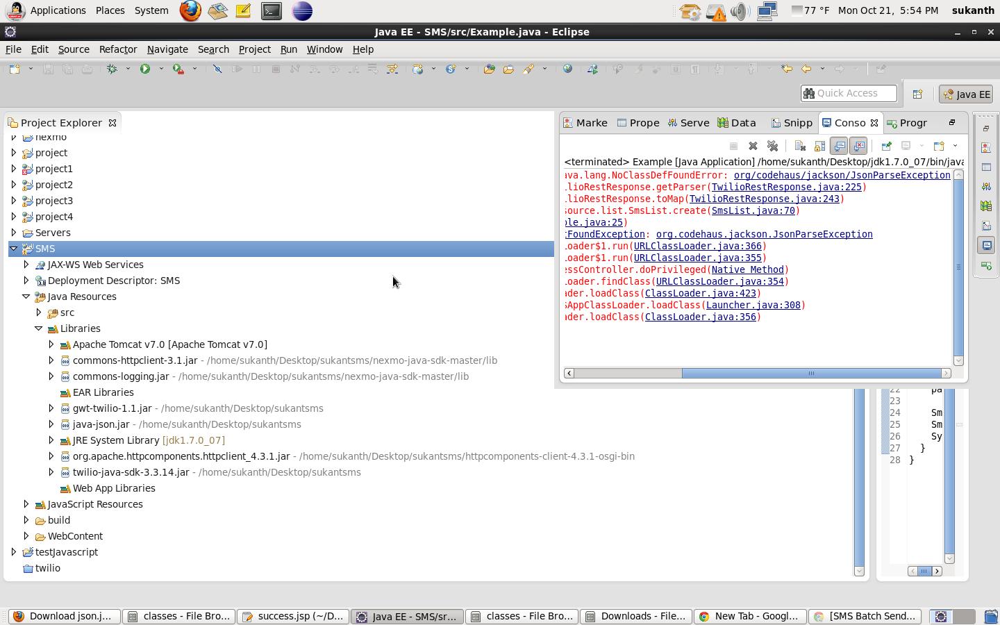Click the Debug bug icon in toolbar
The width and height of the screenshot is (1000, 625).
pyautogui.click(x=112, y=69)
